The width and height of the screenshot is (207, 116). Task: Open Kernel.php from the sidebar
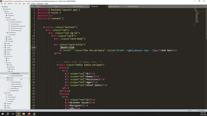(12, 35)
